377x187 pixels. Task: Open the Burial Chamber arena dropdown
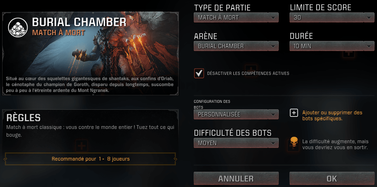[x=236, y=46]
